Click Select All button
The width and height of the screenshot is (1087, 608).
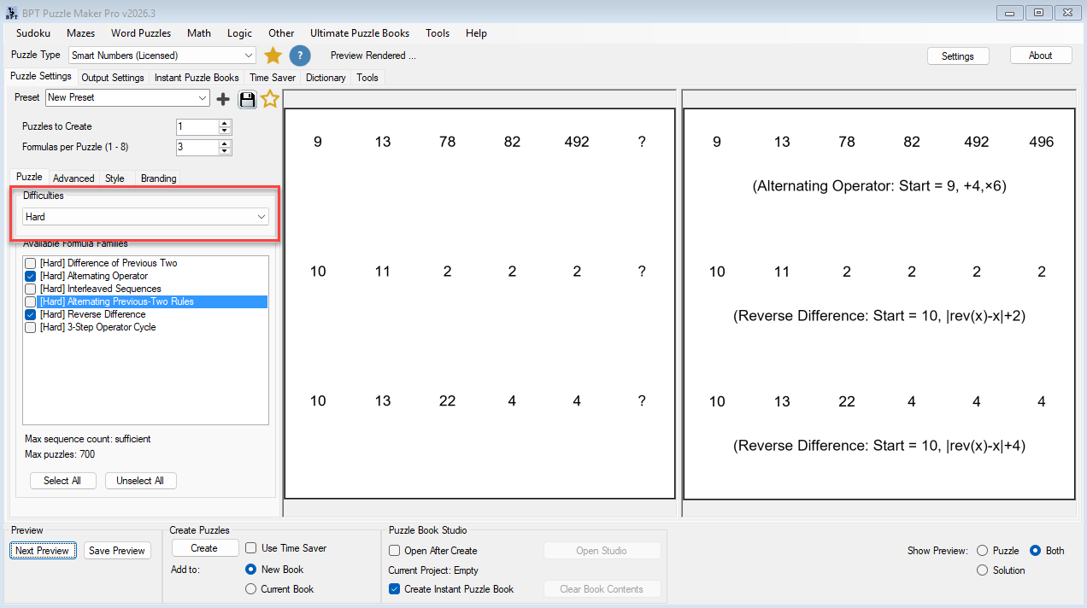(x=62, y=481)
